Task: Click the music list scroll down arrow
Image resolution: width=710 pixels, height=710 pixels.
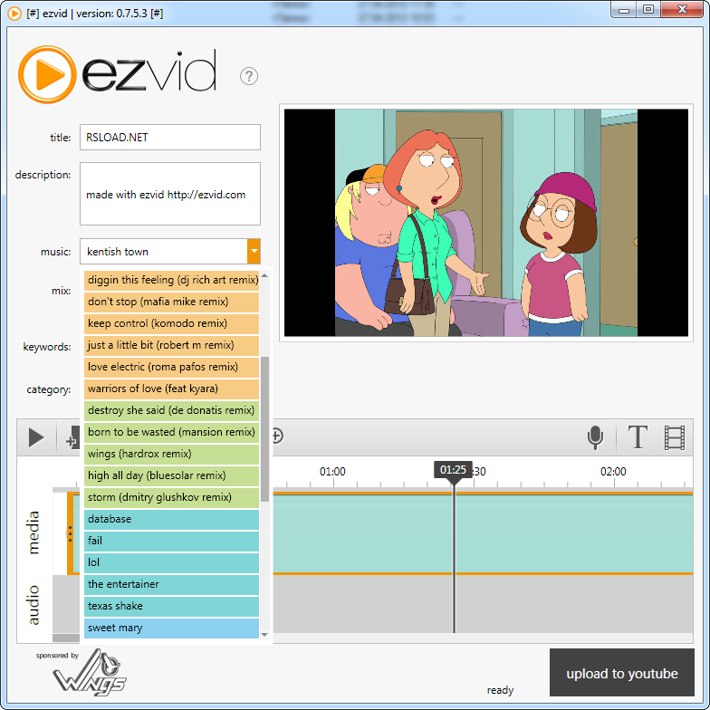Action: click(264, 634)
